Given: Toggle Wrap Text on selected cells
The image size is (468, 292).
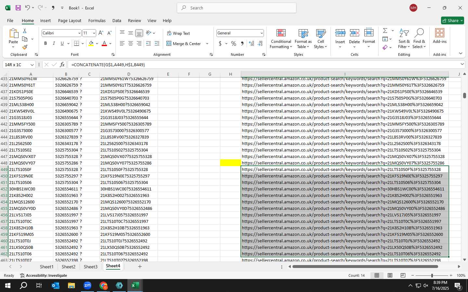Looking at the screenshot, I should pyautogui.click(x=178, y=33).
